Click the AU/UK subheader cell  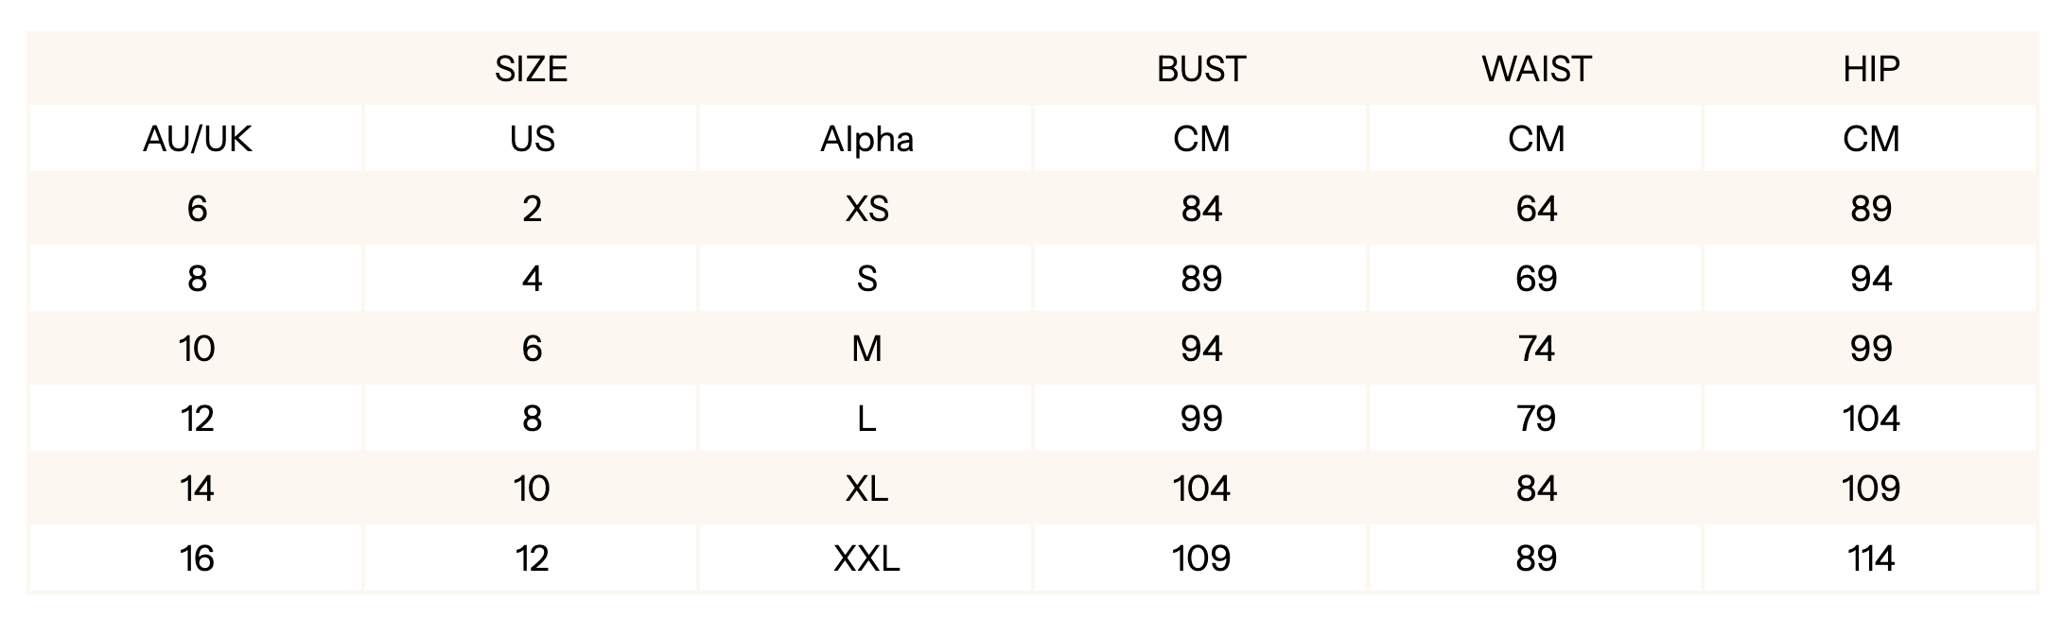point(197,139)
